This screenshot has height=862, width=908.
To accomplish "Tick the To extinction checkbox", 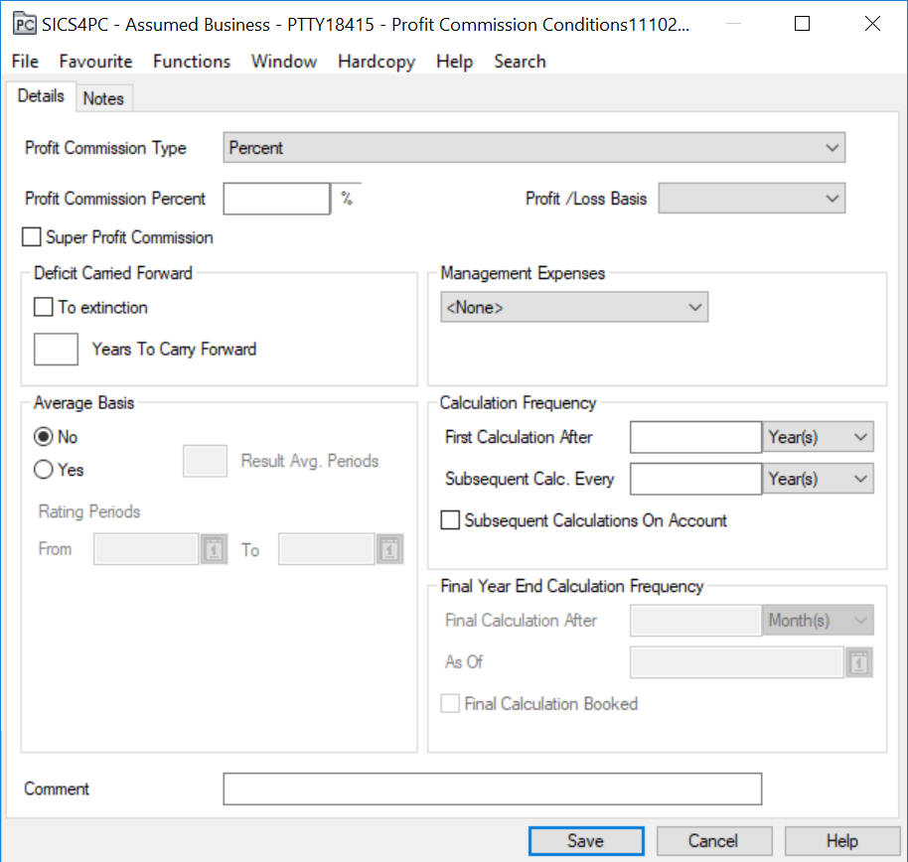I will 44,308.
